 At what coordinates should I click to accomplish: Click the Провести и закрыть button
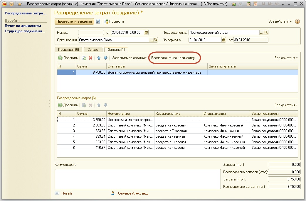click(x=74, y=21)
